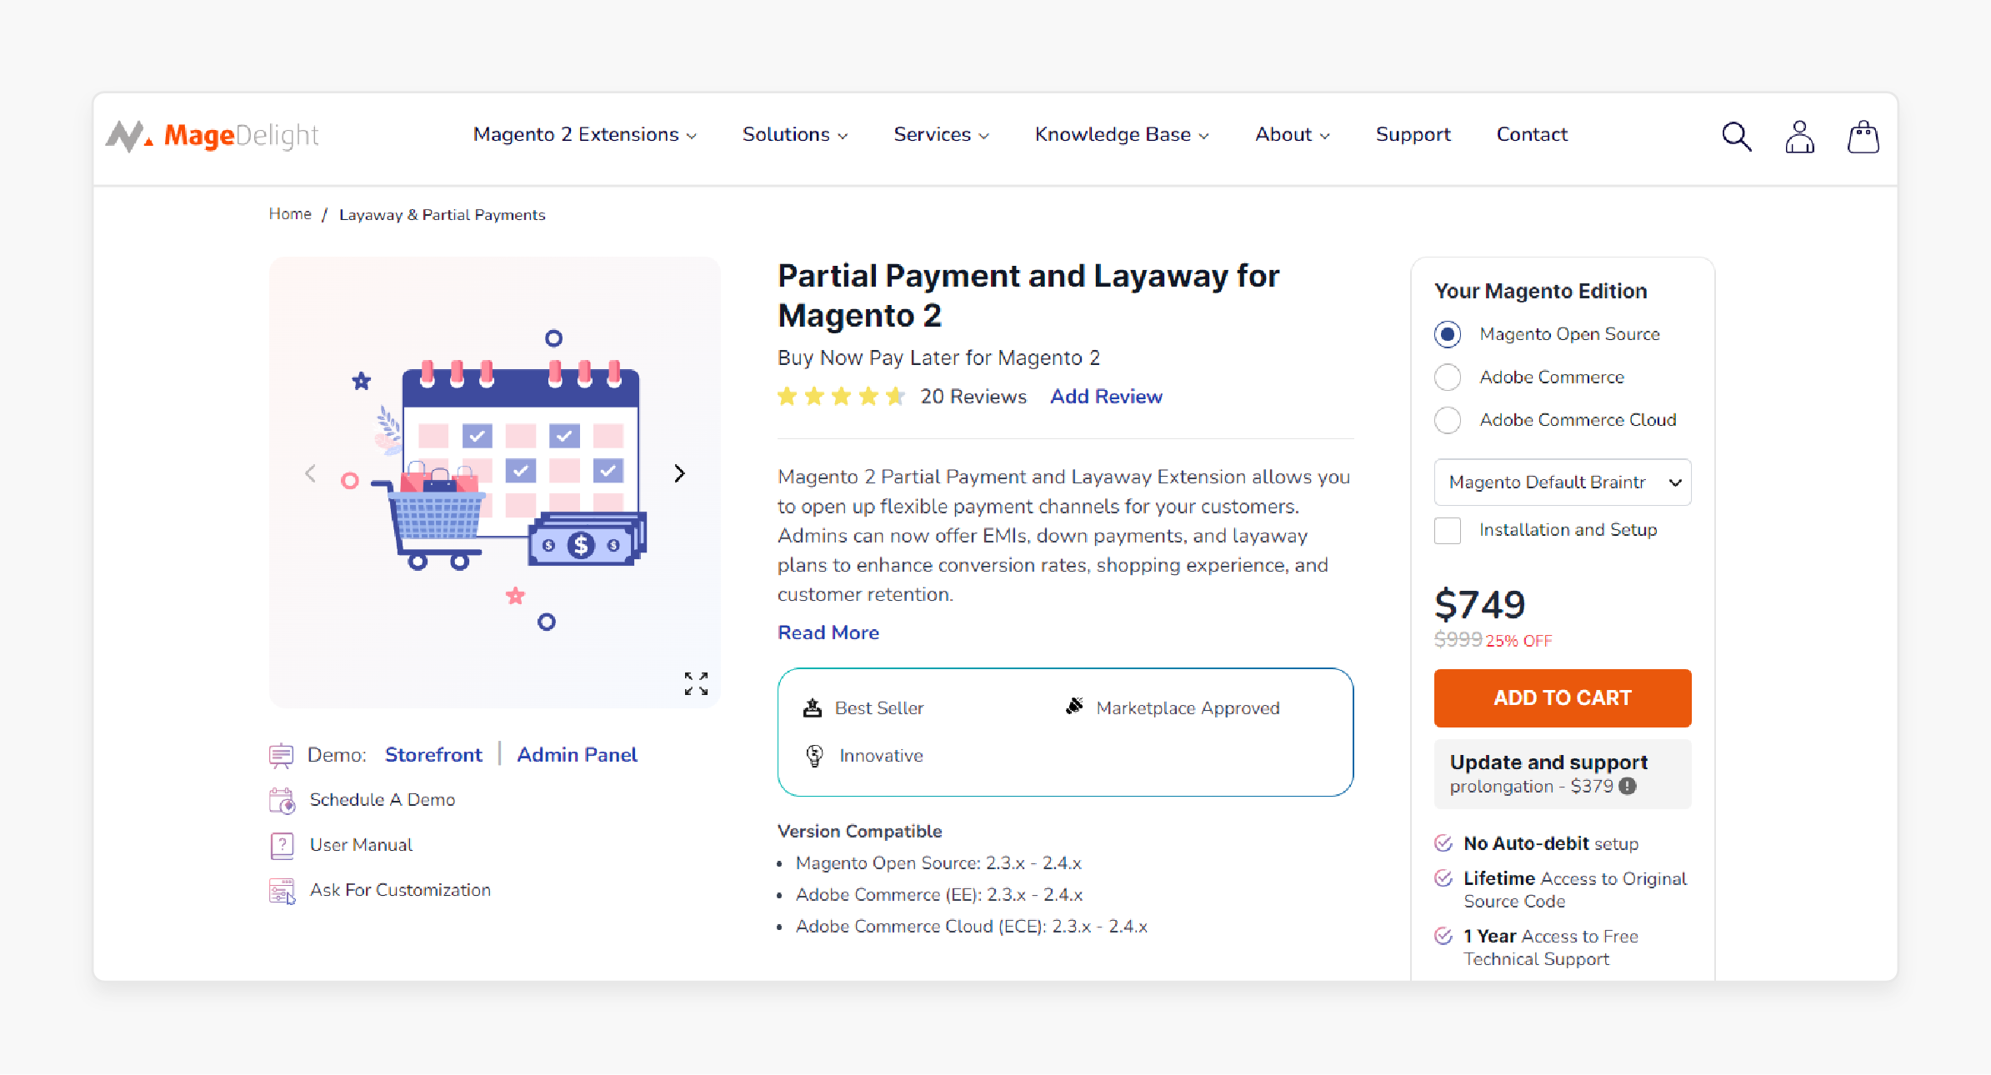The image size is (1991, 1075).
Task: Click the MageDelight logo
Action: (212, 135)
